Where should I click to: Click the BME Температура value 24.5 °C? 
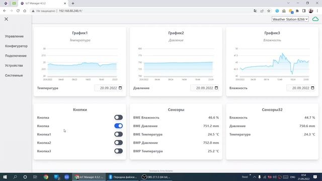click(213, 134)
